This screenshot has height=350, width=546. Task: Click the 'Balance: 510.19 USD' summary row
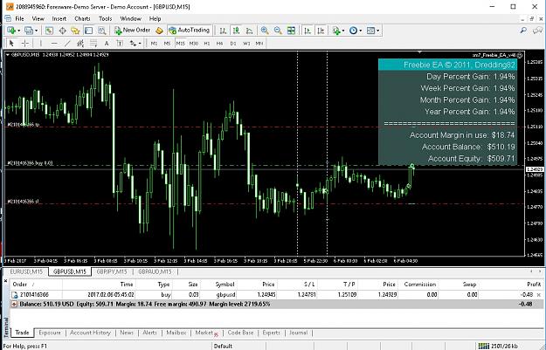(x=276, y=304)
